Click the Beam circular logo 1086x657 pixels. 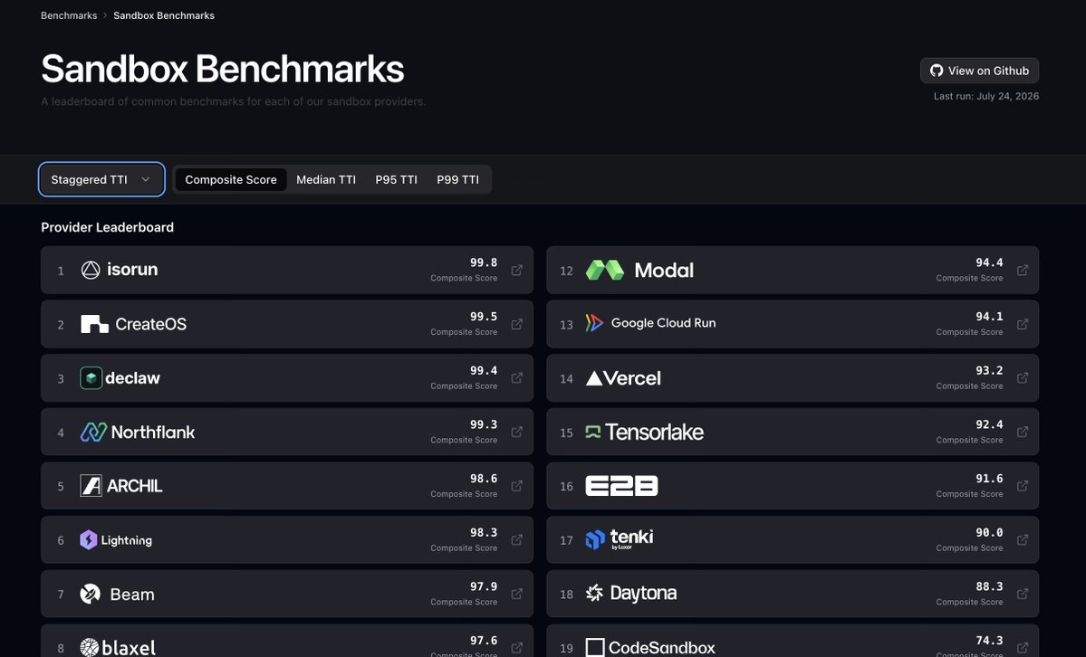pyautogui.click(x=90, y=594)
